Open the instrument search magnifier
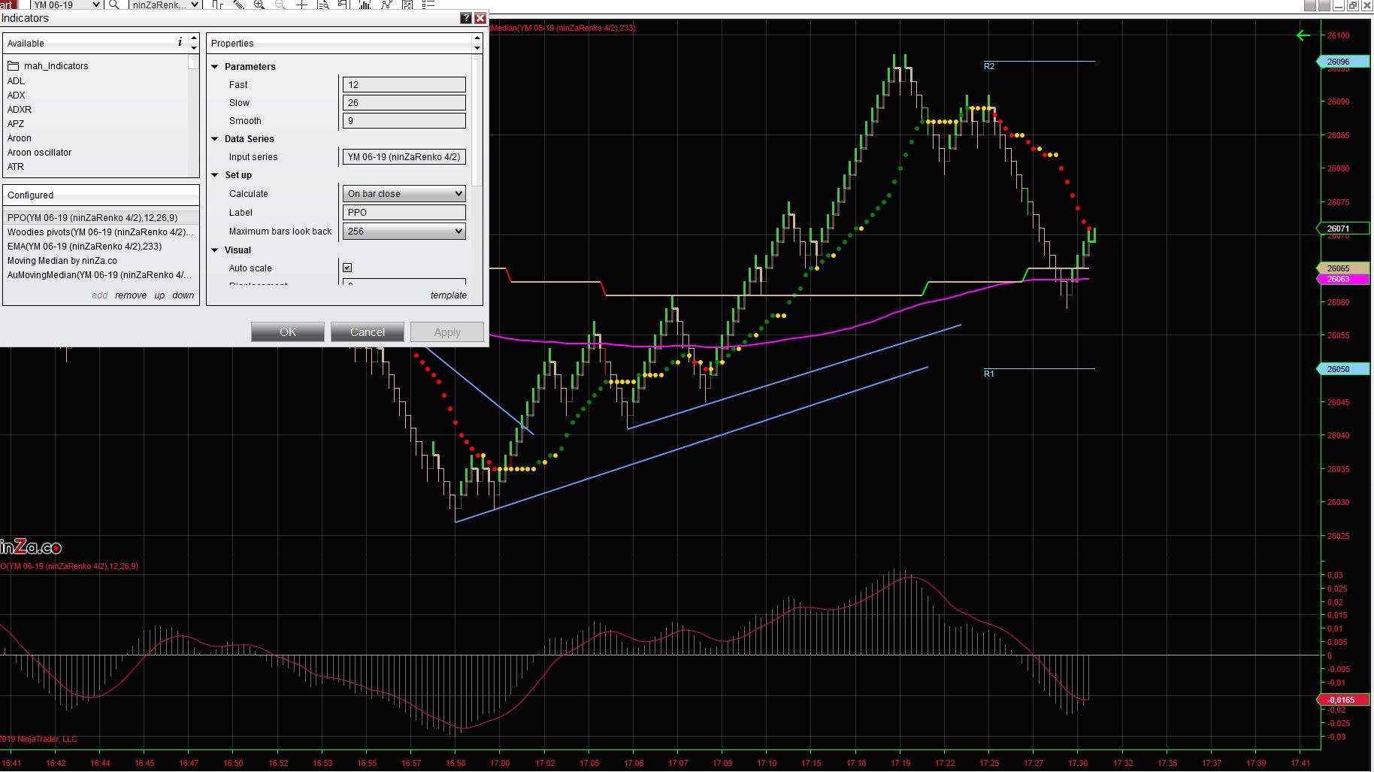1374x772 pixels. 114,5
